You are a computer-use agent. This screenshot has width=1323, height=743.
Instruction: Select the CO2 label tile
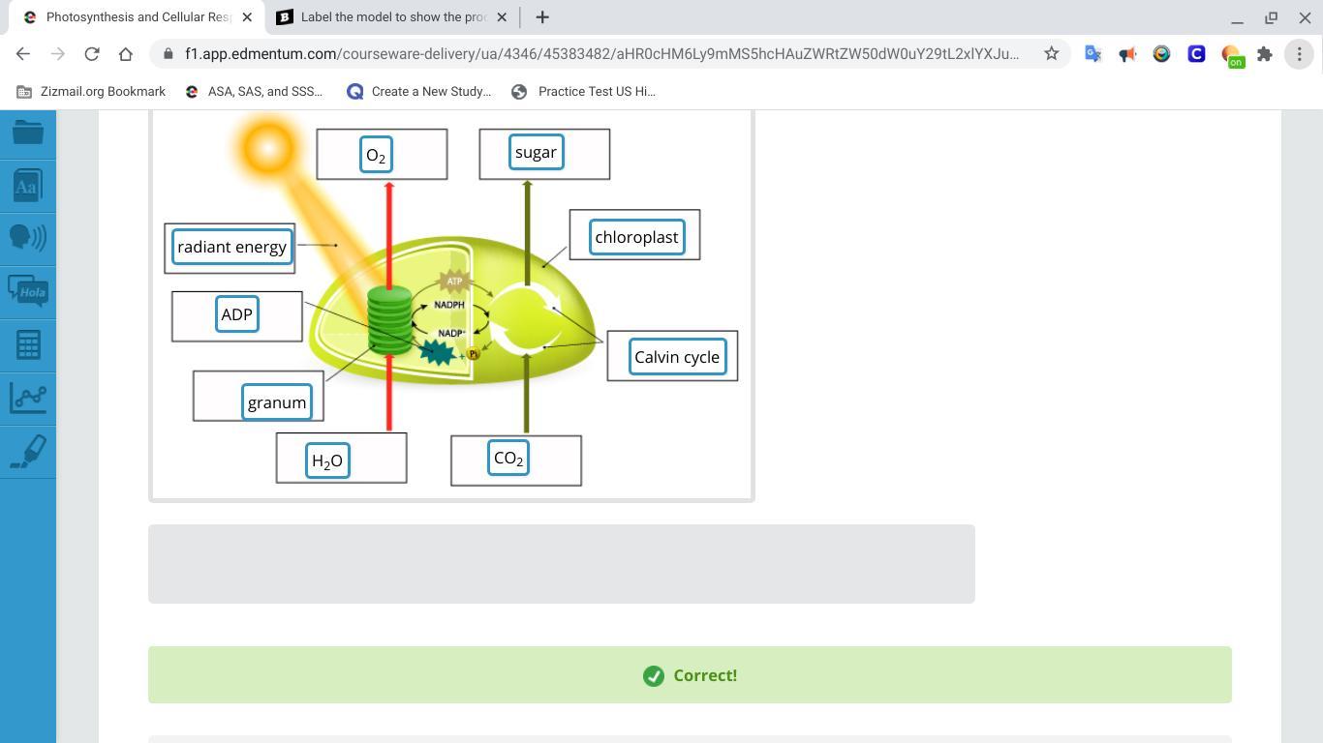[x=508, y=459]
